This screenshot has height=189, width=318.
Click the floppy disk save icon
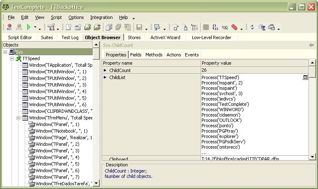point(139,27)
